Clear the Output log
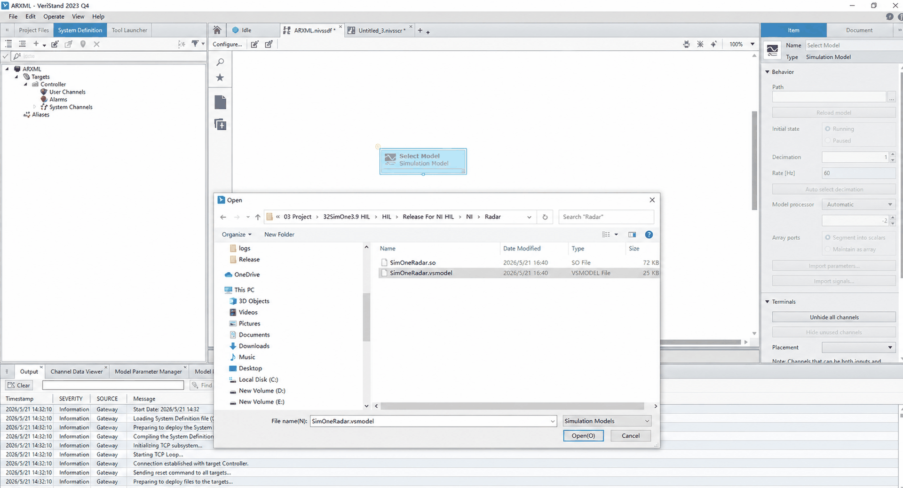 (x=19, y=386)
